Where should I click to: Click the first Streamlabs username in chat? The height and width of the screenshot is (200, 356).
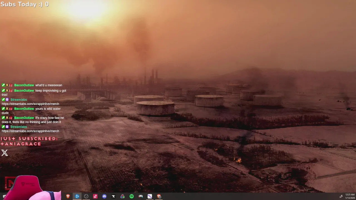tap(19, 99)
